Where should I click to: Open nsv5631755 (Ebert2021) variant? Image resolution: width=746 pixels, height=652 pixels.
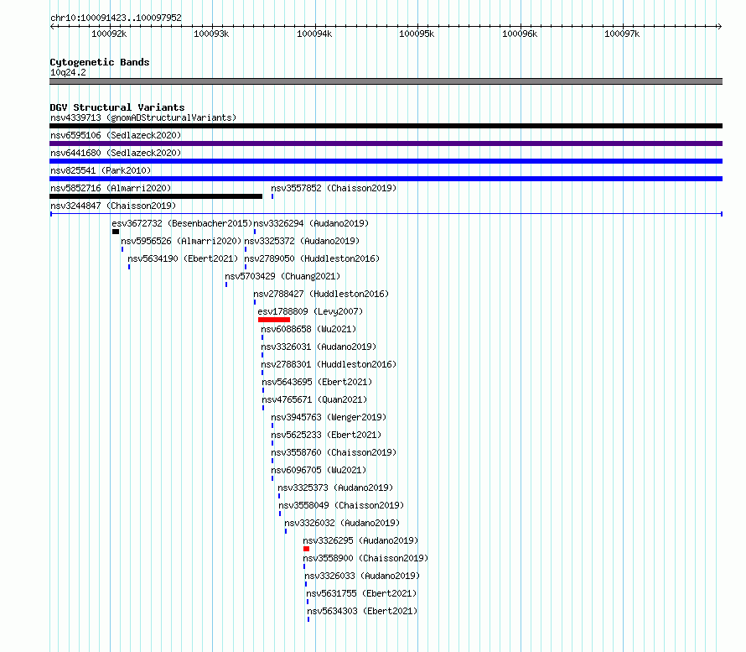tap(361, 593)
